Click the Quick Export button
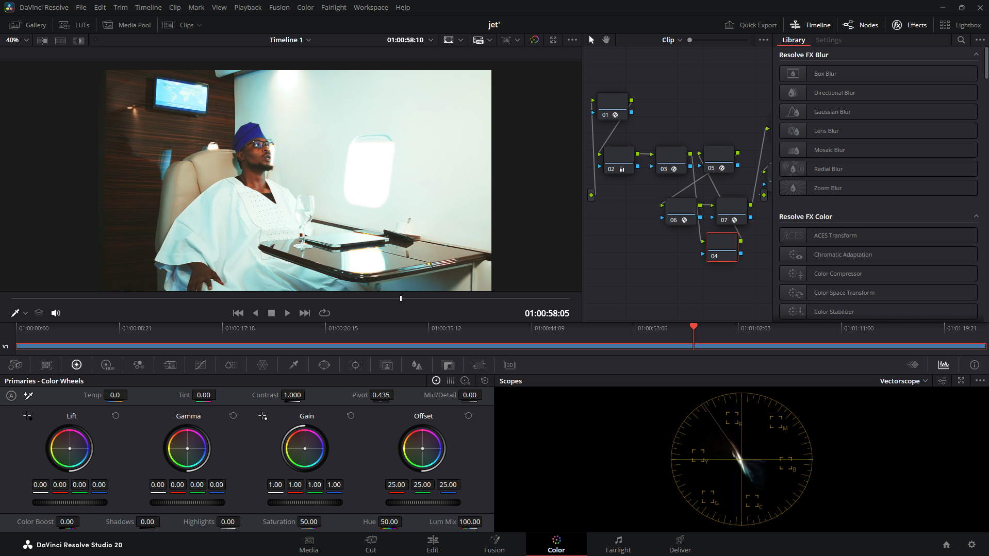 coord(751,25)
